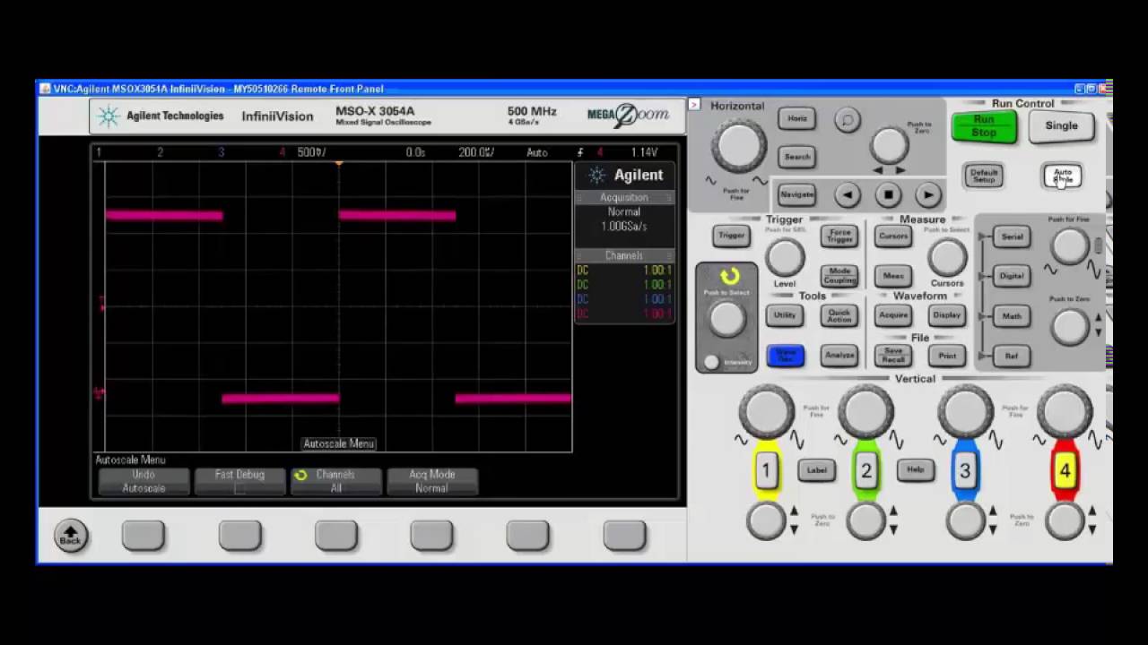The height and width of the screenshot is (645, 1148).
Task: Click navigate play forward arrow
Action: pyautogui.click(x=928, y=194)
